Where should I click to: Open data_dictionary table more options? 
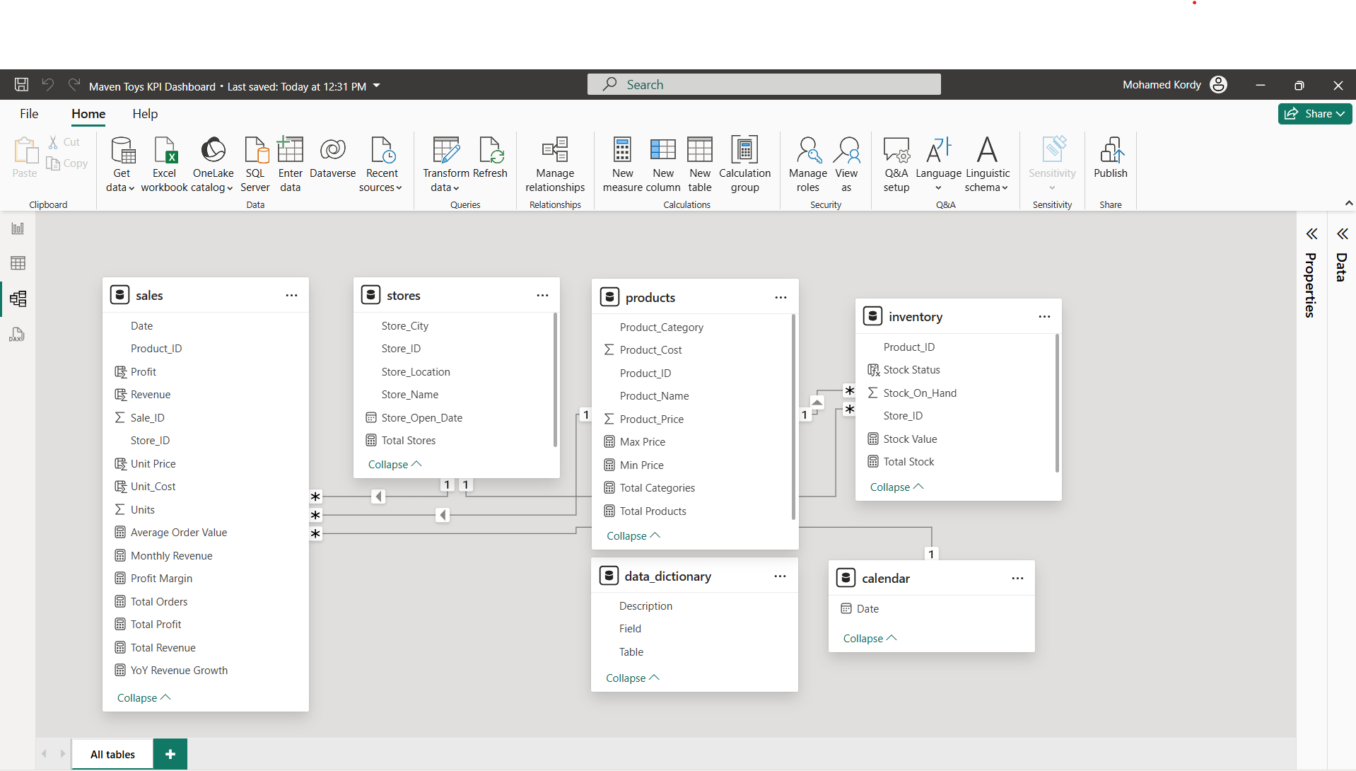(780, 576)
